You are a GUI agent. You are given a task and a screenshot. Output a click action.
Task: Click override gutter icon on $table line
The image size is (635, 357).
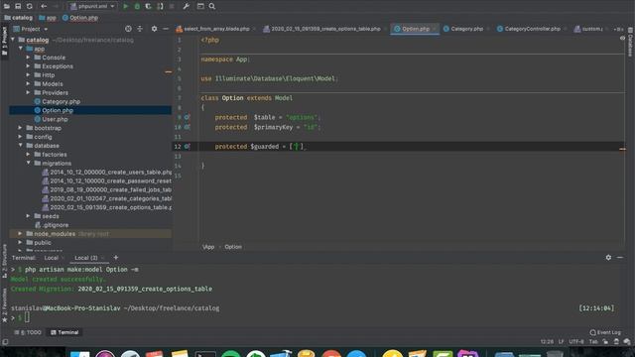coord(188,117)
